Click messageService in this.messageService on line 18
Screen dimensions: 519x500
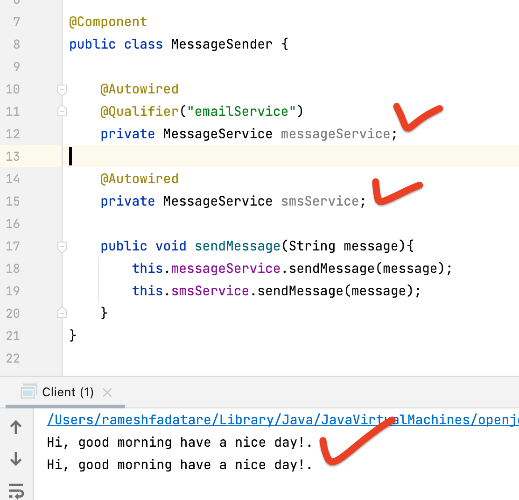pos(226,268)
